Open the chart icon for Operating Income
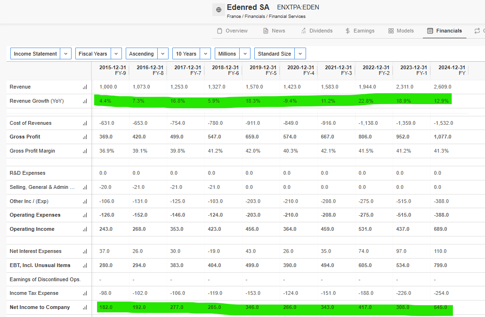This screenshot has width=485, height=317. point(85,229)
